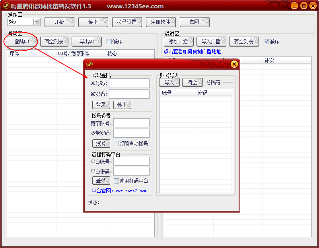Click 清空列表 in the 号码区 panel

point(54,41)
